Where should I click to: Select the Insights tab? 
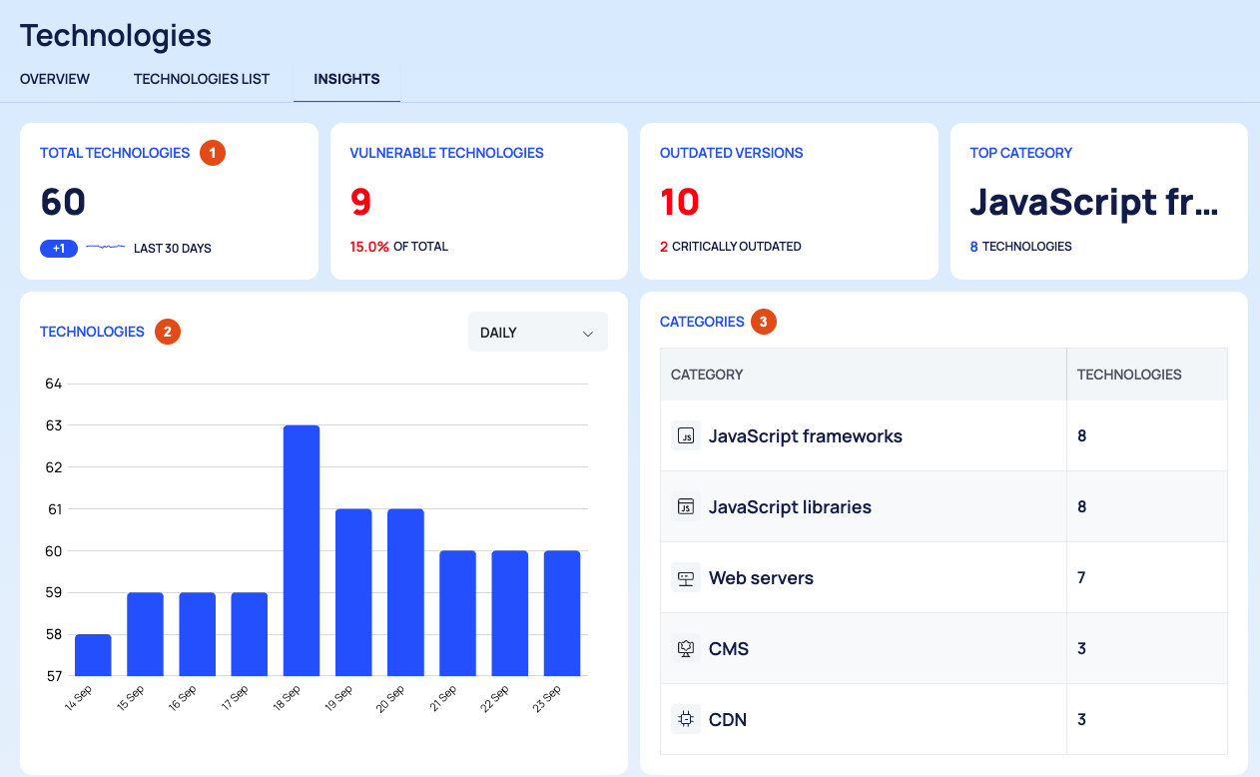(x=346, y=79)
